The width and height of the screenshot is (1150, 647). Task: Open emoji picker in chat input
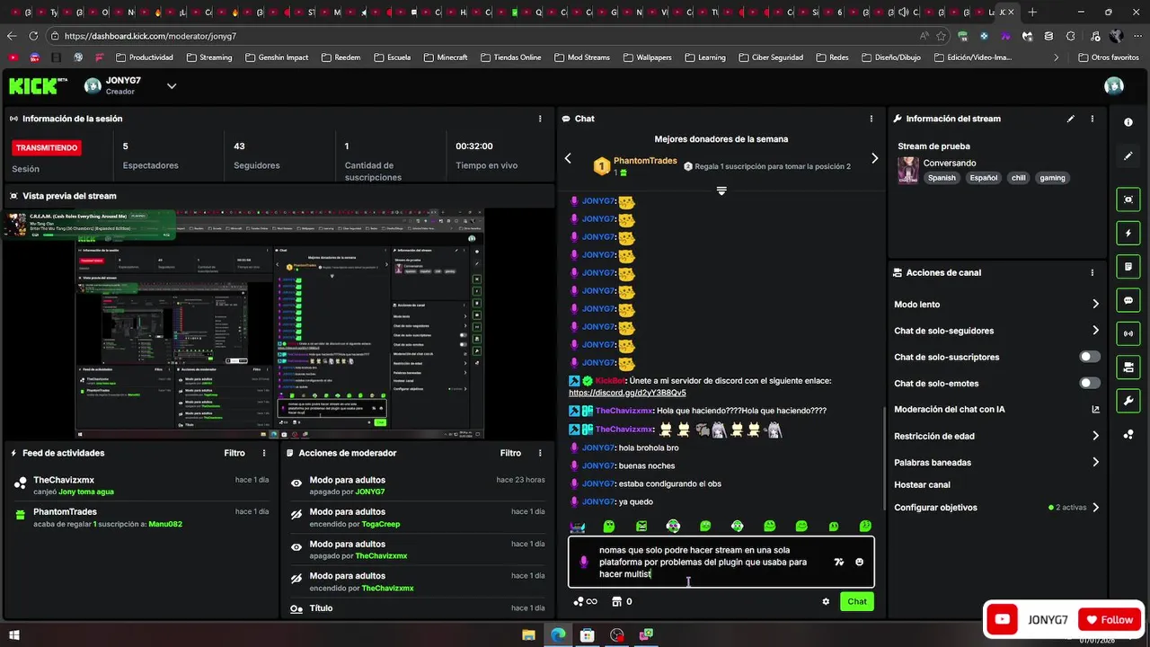[x=860, y=562]
